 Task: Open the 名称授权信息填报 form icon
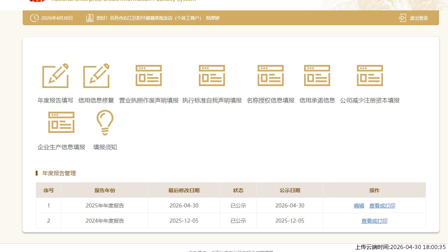click(x=271, y=76)
